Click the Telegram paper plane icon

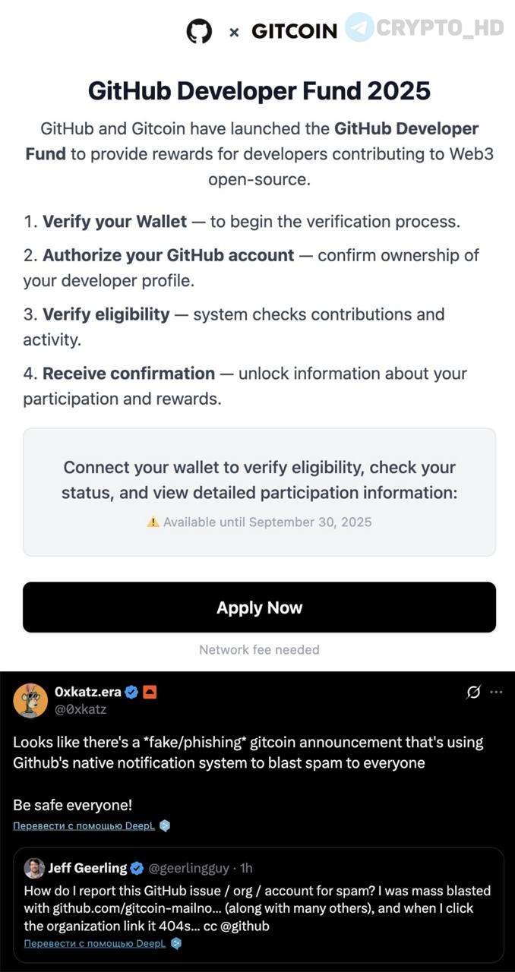[359, 27]
